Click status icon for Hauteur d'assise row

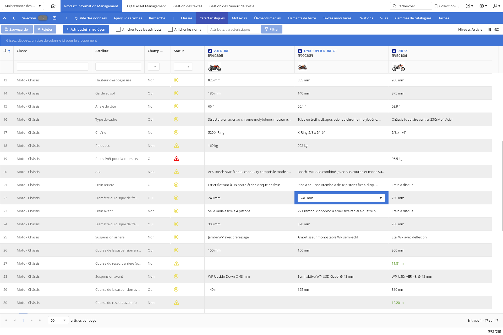(x=176, y=80)
